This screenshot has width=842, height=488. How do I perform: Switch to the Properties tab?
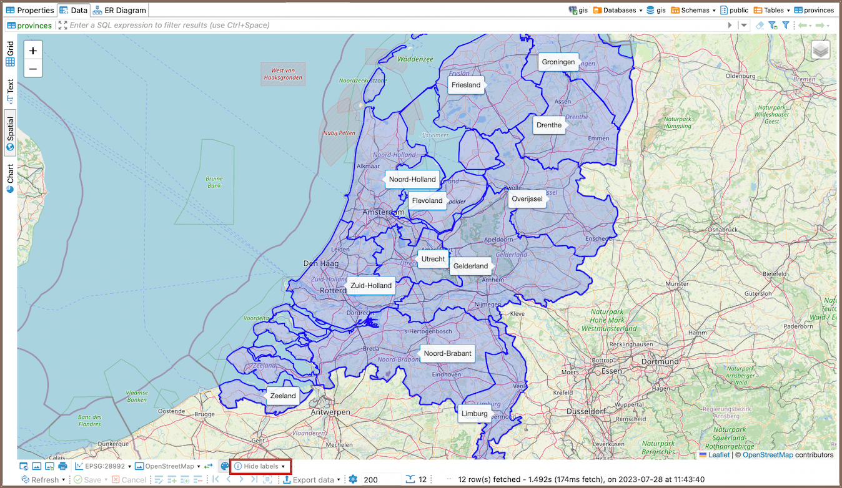30,10
